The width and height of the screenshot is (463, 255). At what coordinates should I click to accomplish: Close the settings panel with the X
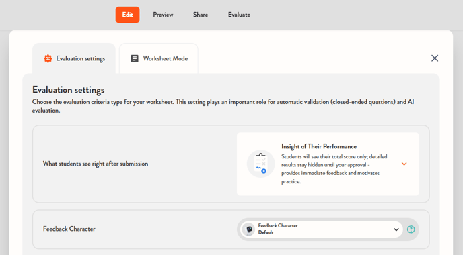coord(435,58)
